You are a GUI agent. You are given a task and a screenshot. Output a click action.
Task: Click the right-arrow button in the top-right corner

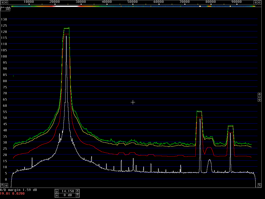click(x=255, y=2)
